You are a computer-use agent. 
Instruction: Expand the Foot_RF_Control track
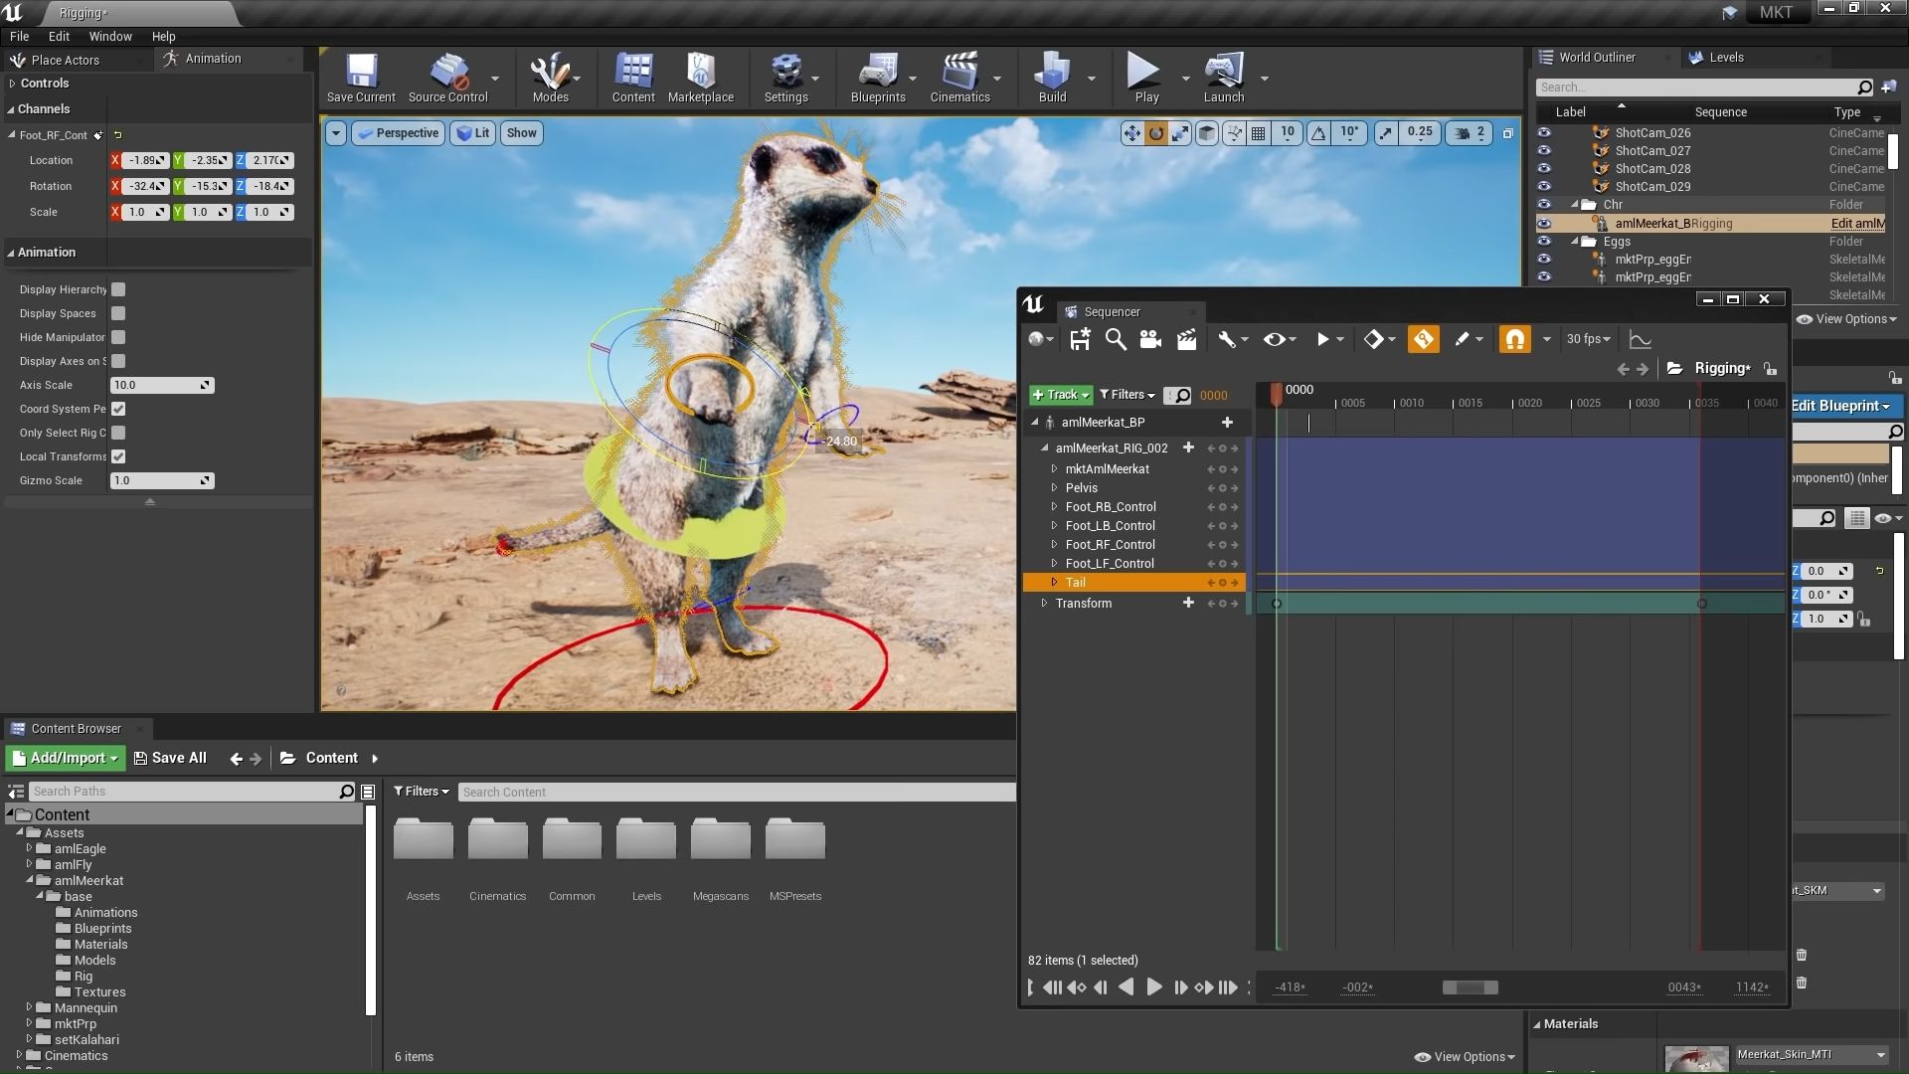pyautogui.click(x=1056, y=544)
